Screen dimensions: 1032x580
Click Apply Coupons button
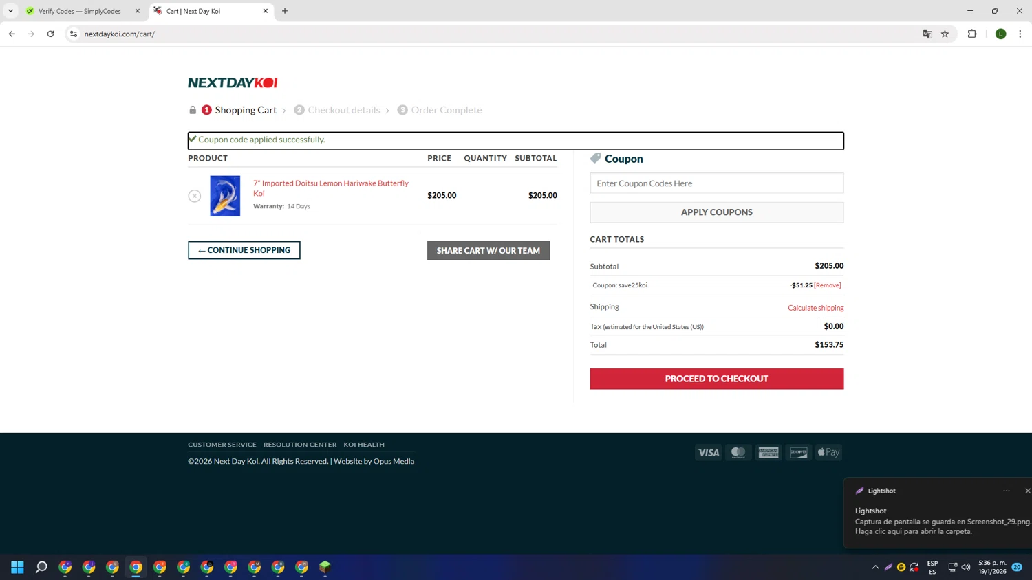pyautogui.click(x=717, y=212)
